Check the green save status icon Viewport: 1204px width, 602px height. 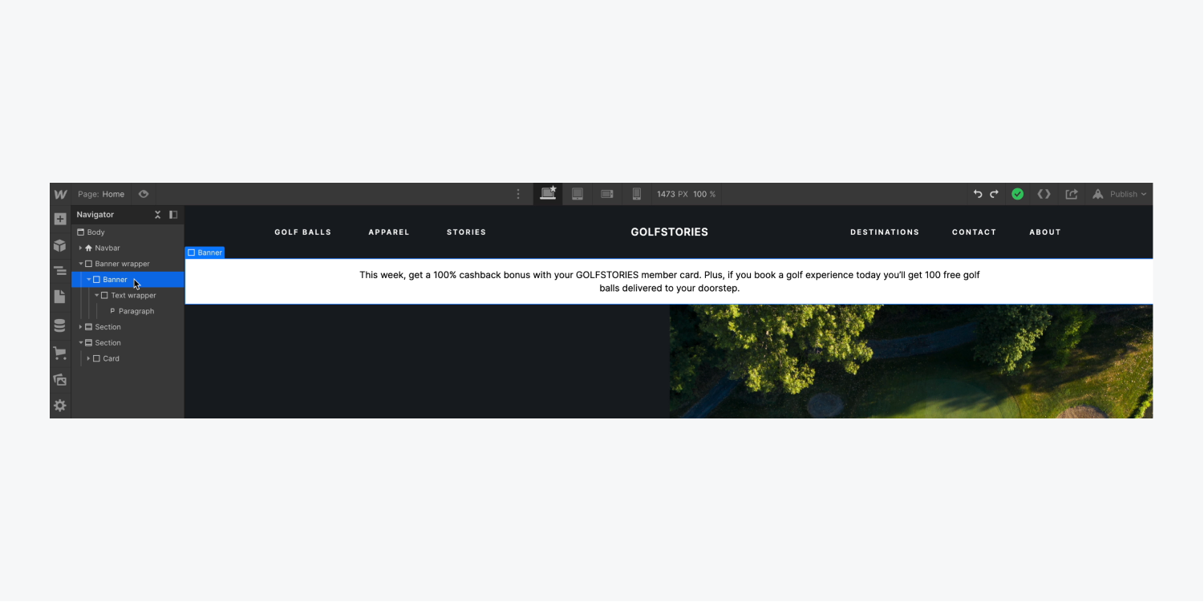(1017, 194)
